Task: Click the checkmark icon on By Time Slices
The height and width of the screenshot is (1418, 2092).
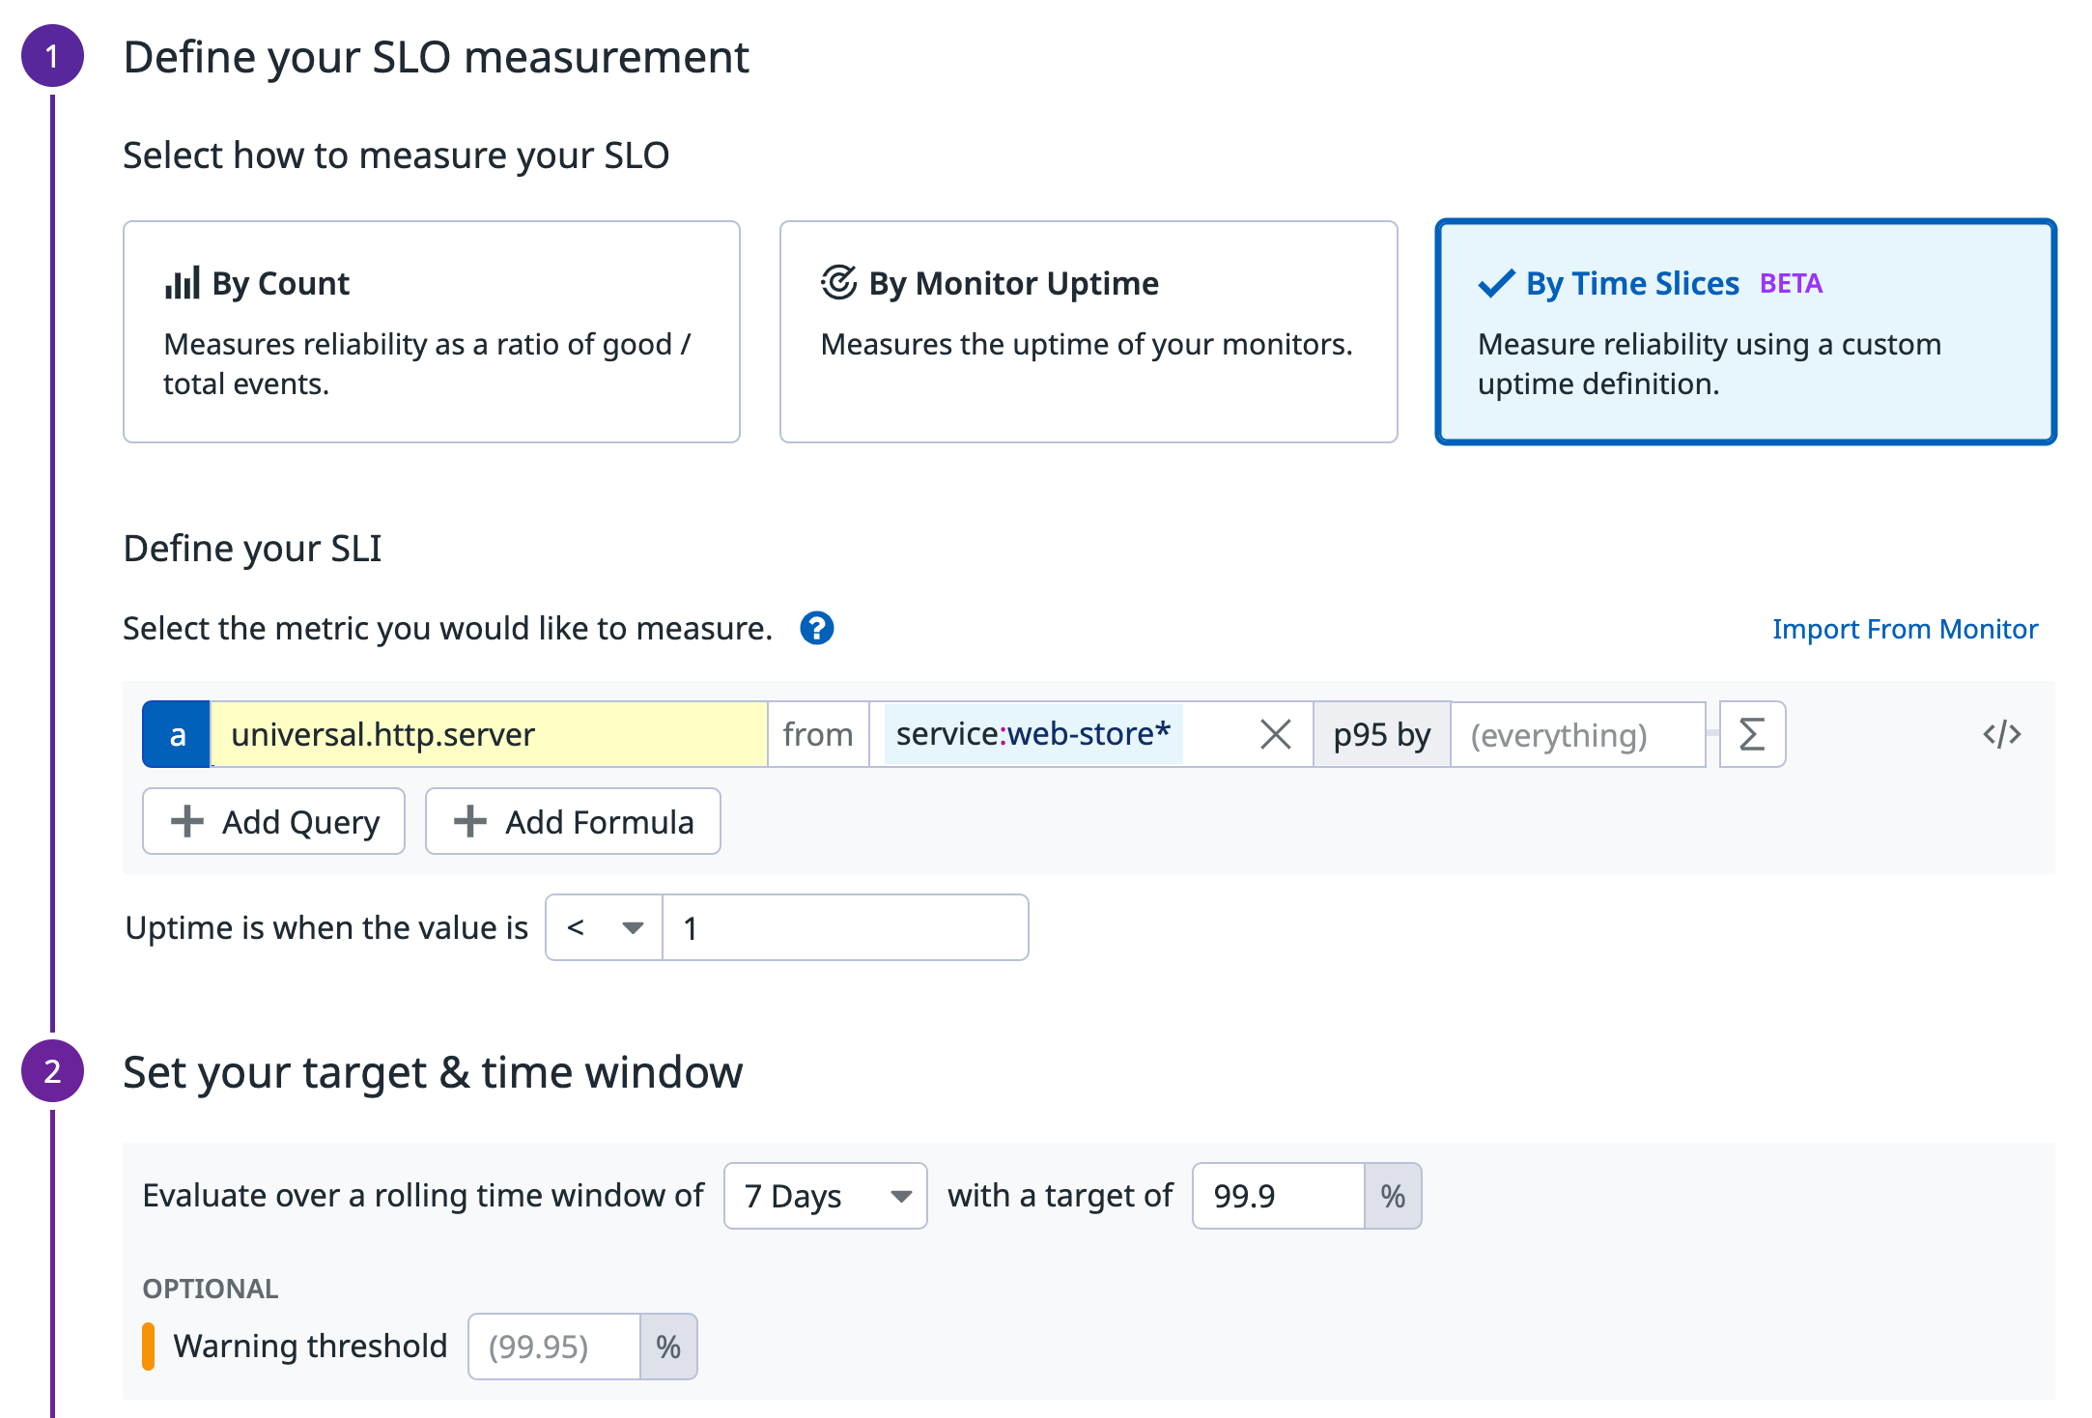Action: (1493, 283)
